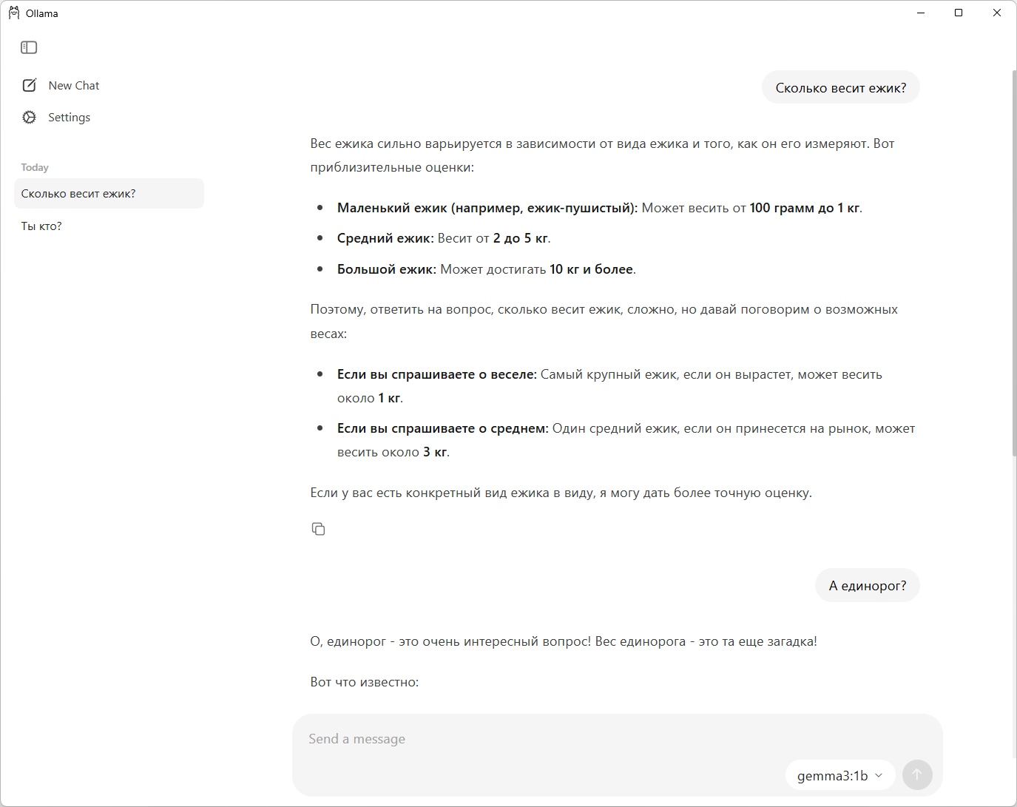This screenshot has width=1017, height=807.
Task: Minimize the Ollama window
Action: pos(921,13)
